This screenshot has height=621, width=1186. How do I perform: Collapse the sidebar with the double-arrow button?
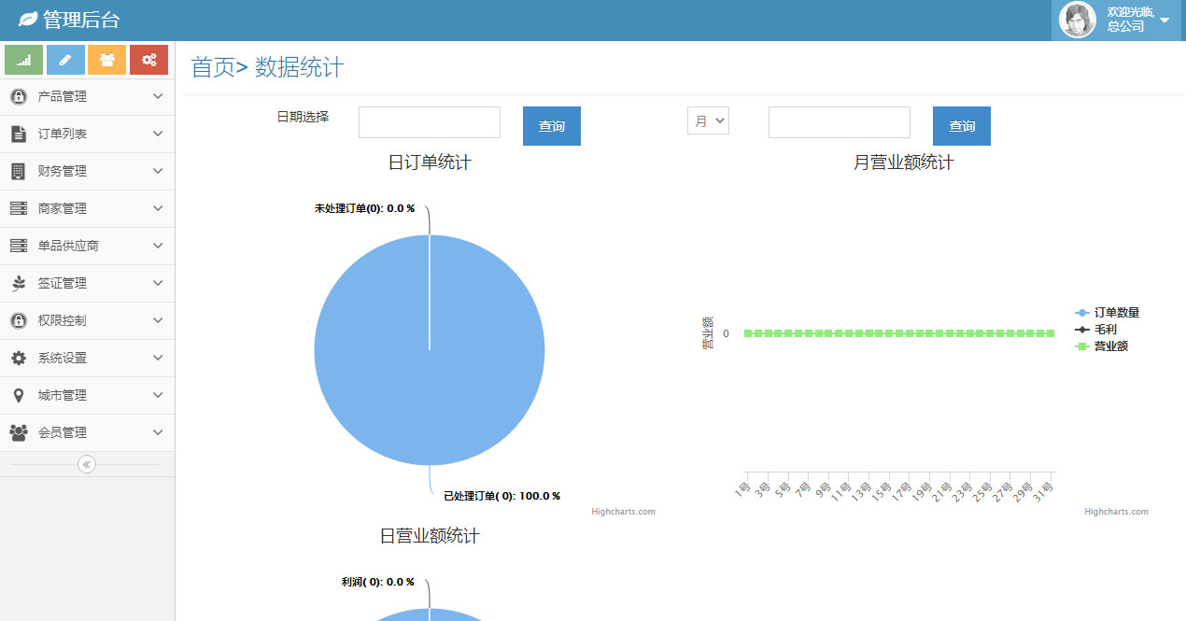point(87,464)
